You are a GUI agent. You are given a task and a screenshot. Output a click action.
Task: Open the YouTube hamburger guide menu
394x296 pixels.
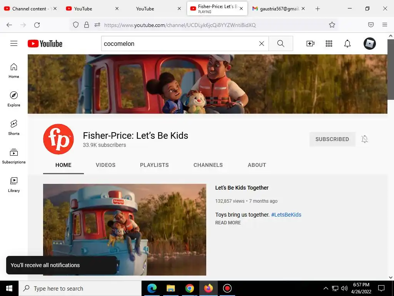pos(14,44)
